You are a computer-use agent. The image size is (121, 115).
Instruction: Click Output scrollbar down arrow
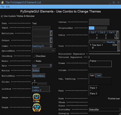(x=51, y=42)
